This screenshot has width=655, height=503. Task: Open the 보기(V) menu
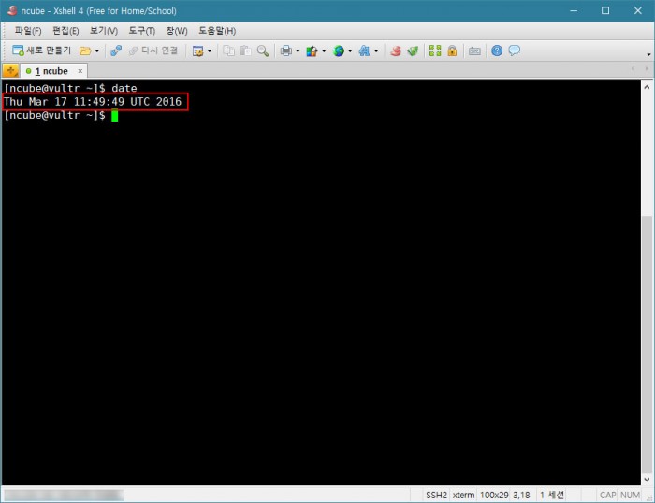coord(104,31)
